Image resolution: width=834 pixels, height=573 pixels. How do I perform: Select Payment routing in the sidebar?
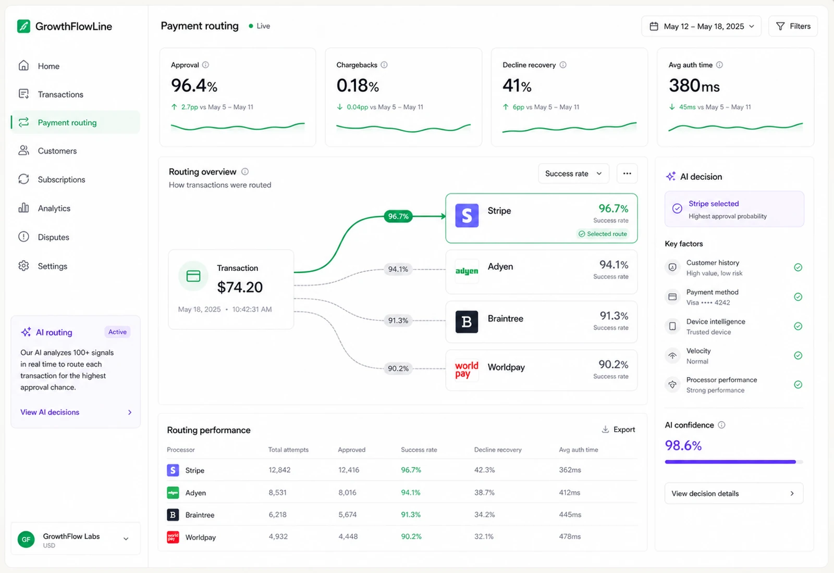[75, 122]
